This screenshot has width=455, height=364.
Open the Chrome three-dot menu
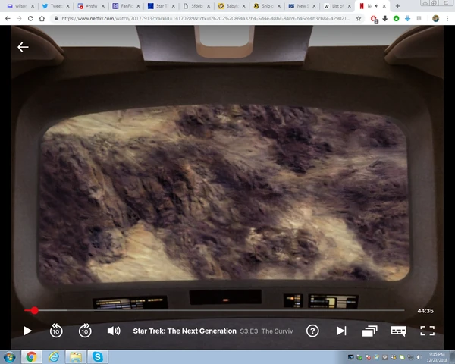[447, 18]
